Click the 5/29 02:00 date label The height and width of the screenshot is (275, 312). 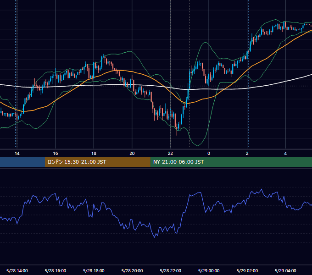(247, 270)
